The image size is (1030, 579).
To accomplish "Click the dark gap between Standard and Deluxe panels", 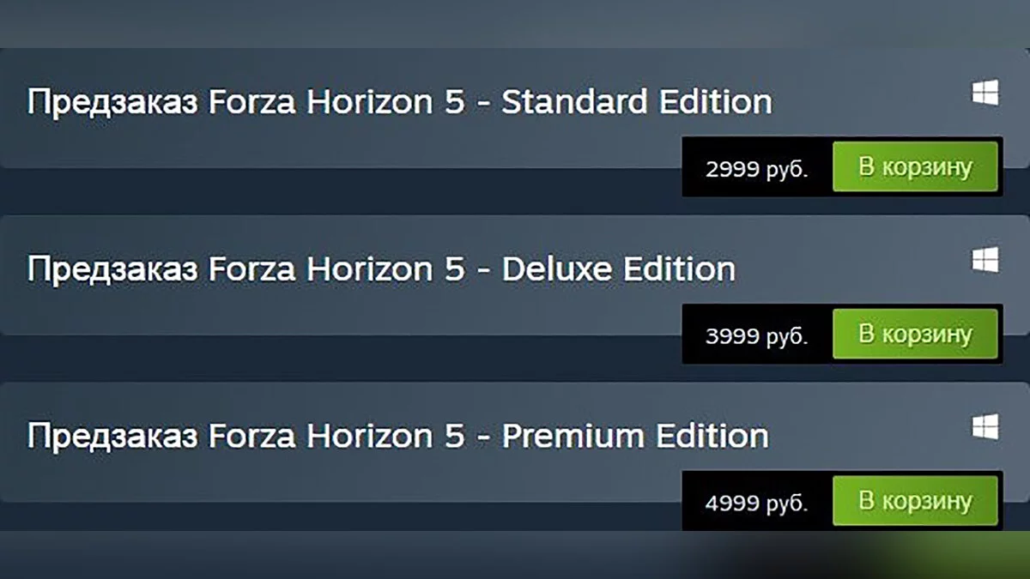I will (343, 192).
